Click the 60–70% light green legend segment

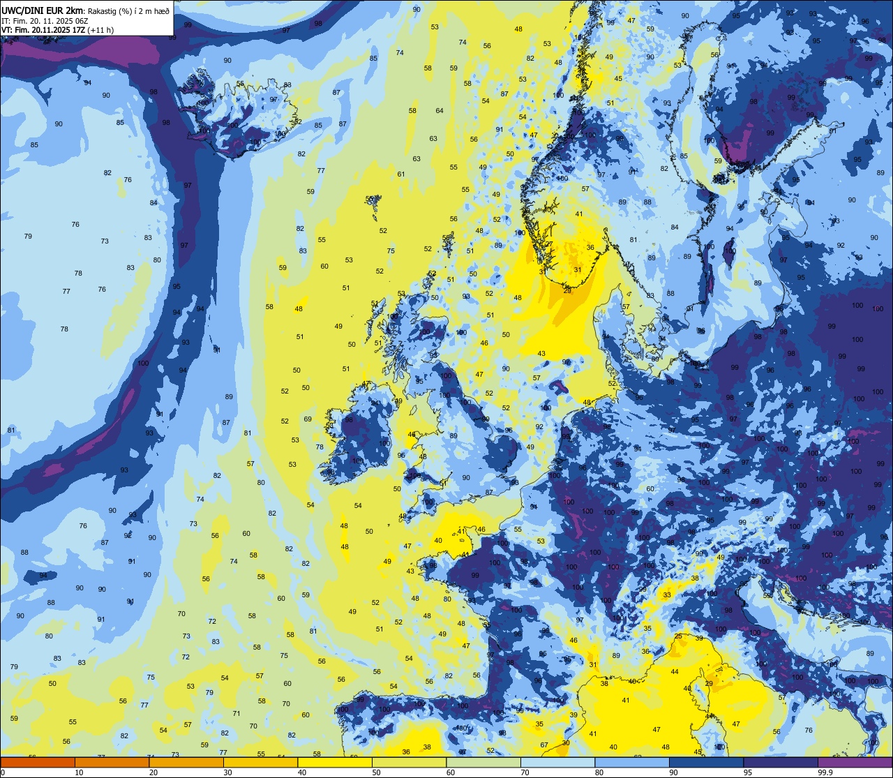[x=483, y=763]
